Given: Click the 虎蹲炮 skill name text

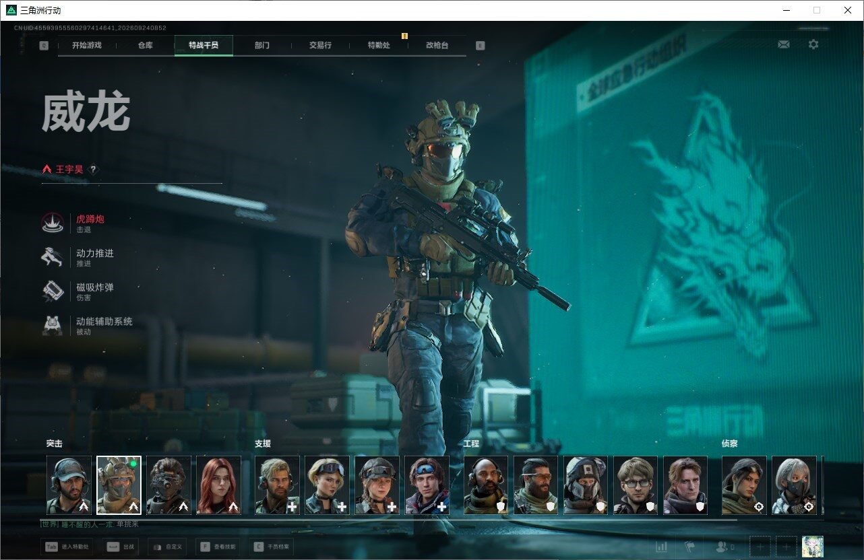Looking at the screenshot, I should 90,219.
